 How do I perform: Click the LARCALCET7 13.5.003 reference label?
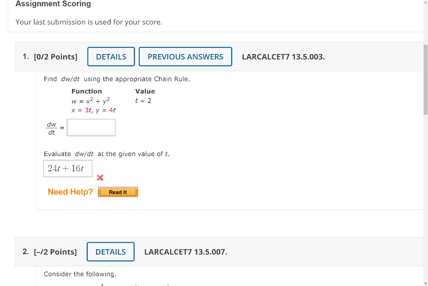click(x=283, y=57)
